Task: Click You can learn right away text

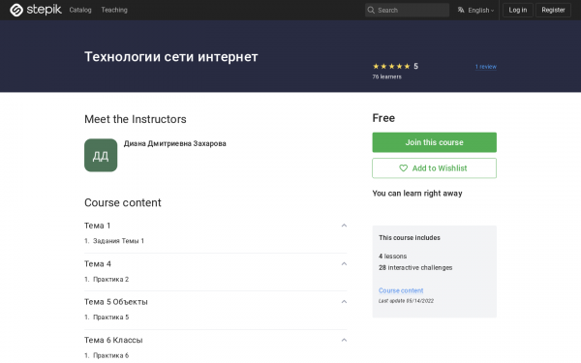Action: [417, 194]
